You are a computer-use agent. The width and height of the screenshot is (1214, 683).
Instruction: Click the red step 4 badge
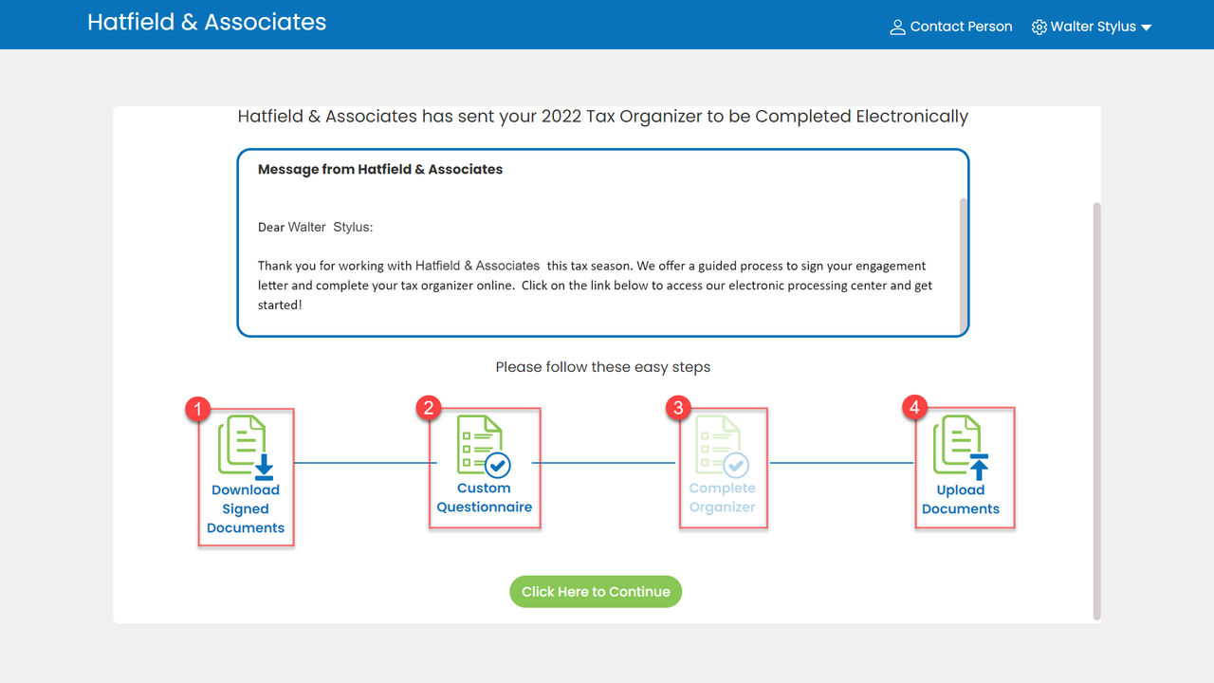(914, 408)
